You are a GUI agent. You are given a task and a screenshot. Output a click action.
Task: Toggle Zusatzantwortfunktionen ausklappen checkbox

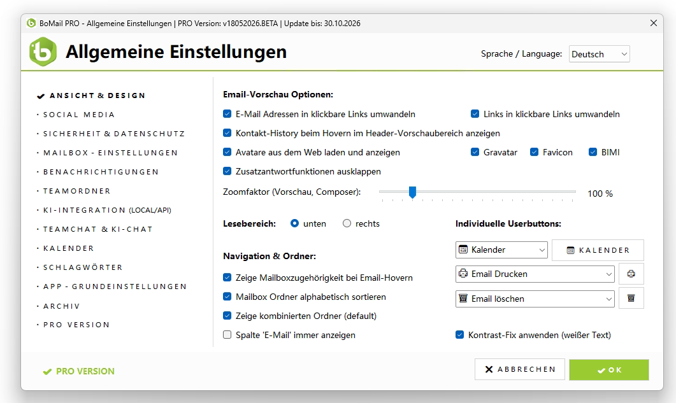click(227, 171)
